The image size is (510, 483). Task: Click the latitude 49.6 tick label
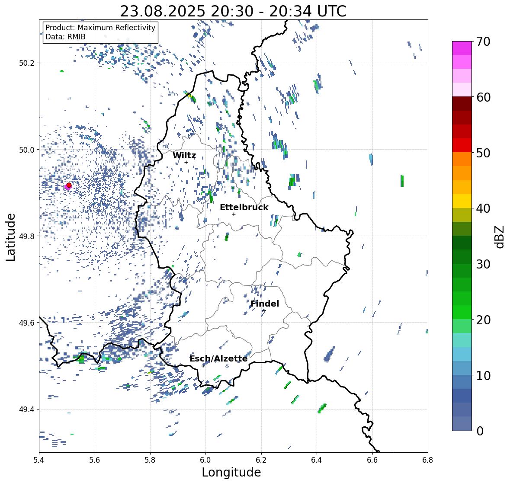(27, 323)
